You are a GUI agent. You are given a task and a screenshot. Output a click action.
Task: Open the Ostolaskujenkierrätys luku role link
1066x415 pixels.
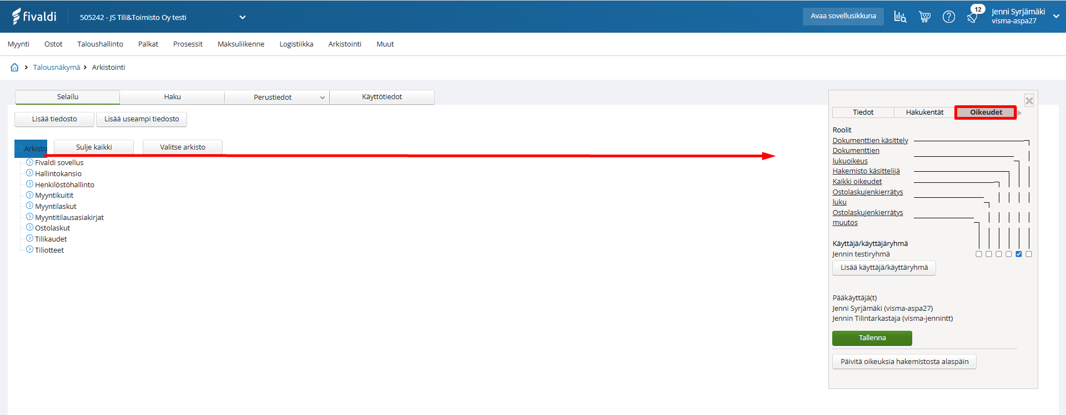868,197
